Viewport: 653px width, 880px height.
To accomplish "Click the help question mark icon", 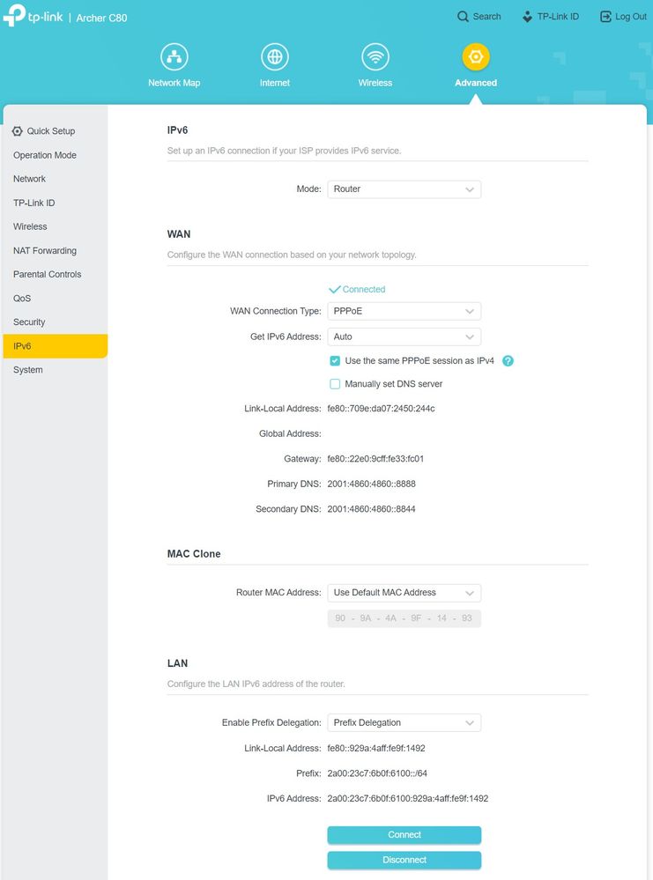I will tap(508, 361).
